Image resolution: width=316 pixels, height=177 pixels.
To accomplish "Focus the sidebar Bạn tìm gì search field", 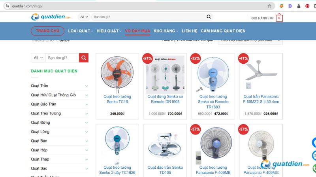I will point(62,58).
